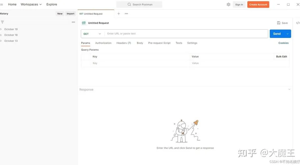Switch to the Authorization tab
The image size is (300, 165).
103,43
